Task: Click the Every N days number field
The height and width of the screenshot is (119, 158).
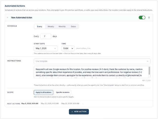Action: point(46,36)
